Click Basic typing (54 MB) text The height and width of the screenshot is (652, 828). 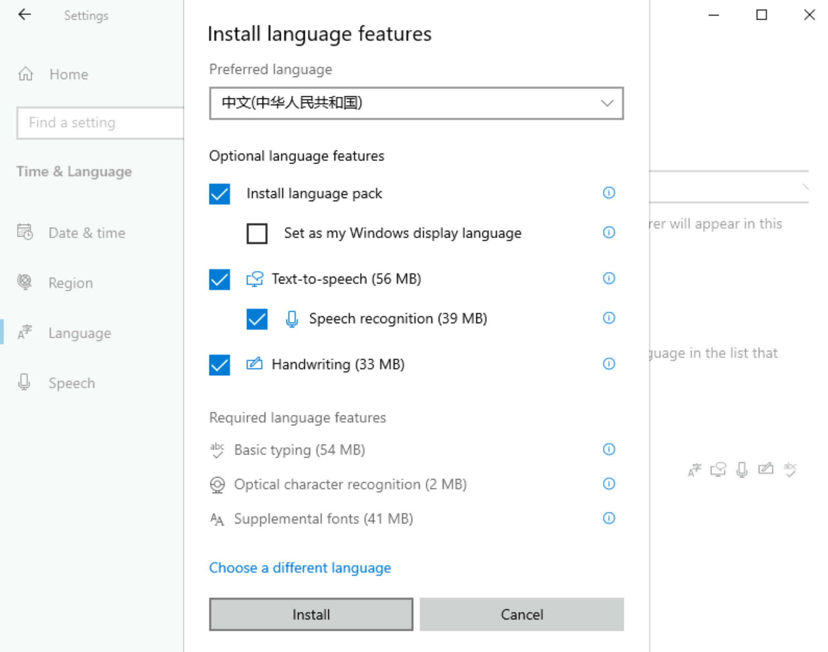click(299, 450)
